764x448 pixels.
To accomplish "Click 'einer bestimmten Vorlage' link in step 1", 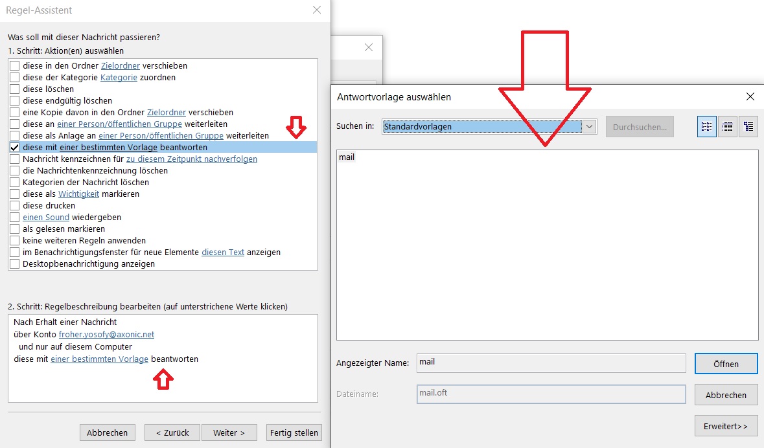I will click(109, 148).
